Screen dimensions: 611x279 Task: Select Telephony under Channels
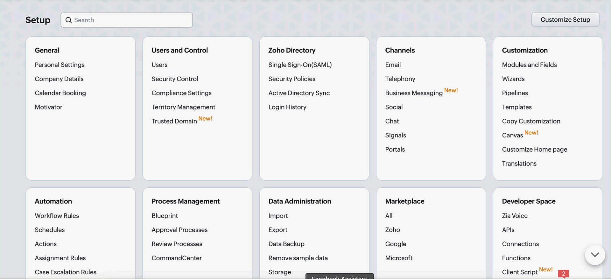click(x=400, y=79)
